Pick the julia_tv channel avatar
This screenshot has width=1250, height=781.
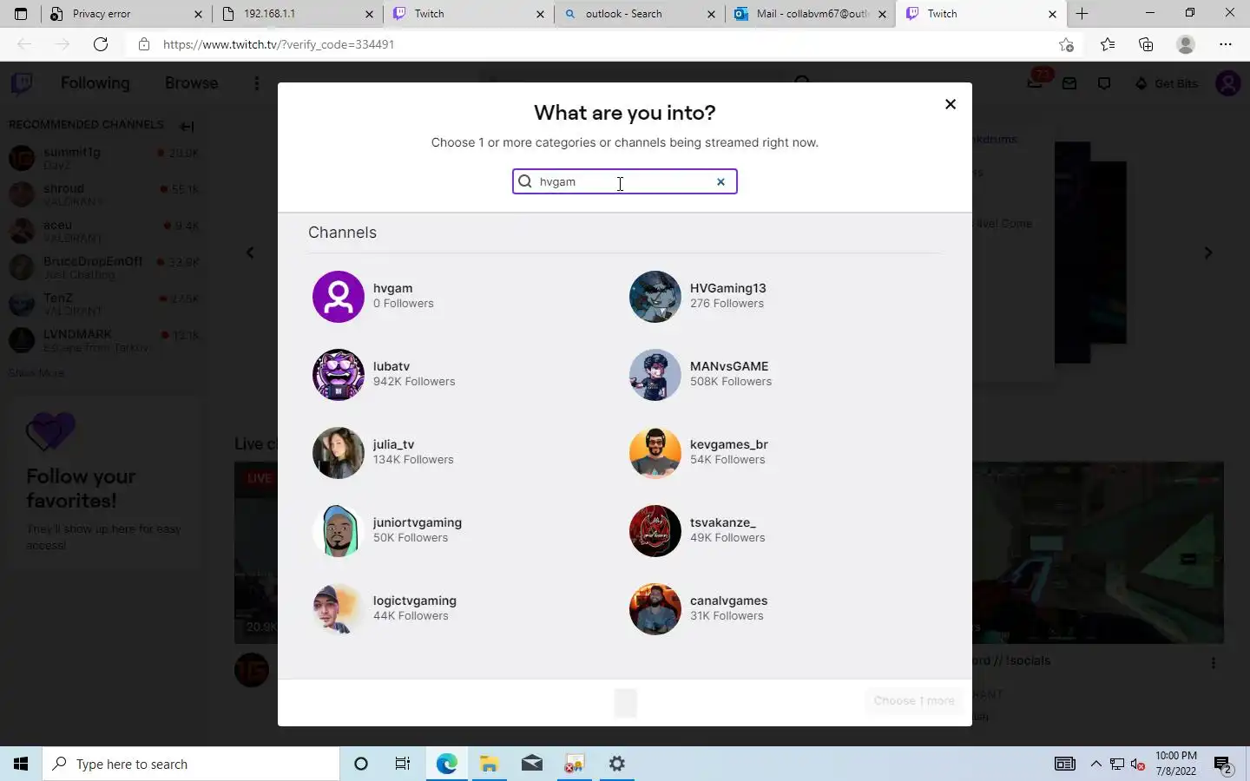339,453
